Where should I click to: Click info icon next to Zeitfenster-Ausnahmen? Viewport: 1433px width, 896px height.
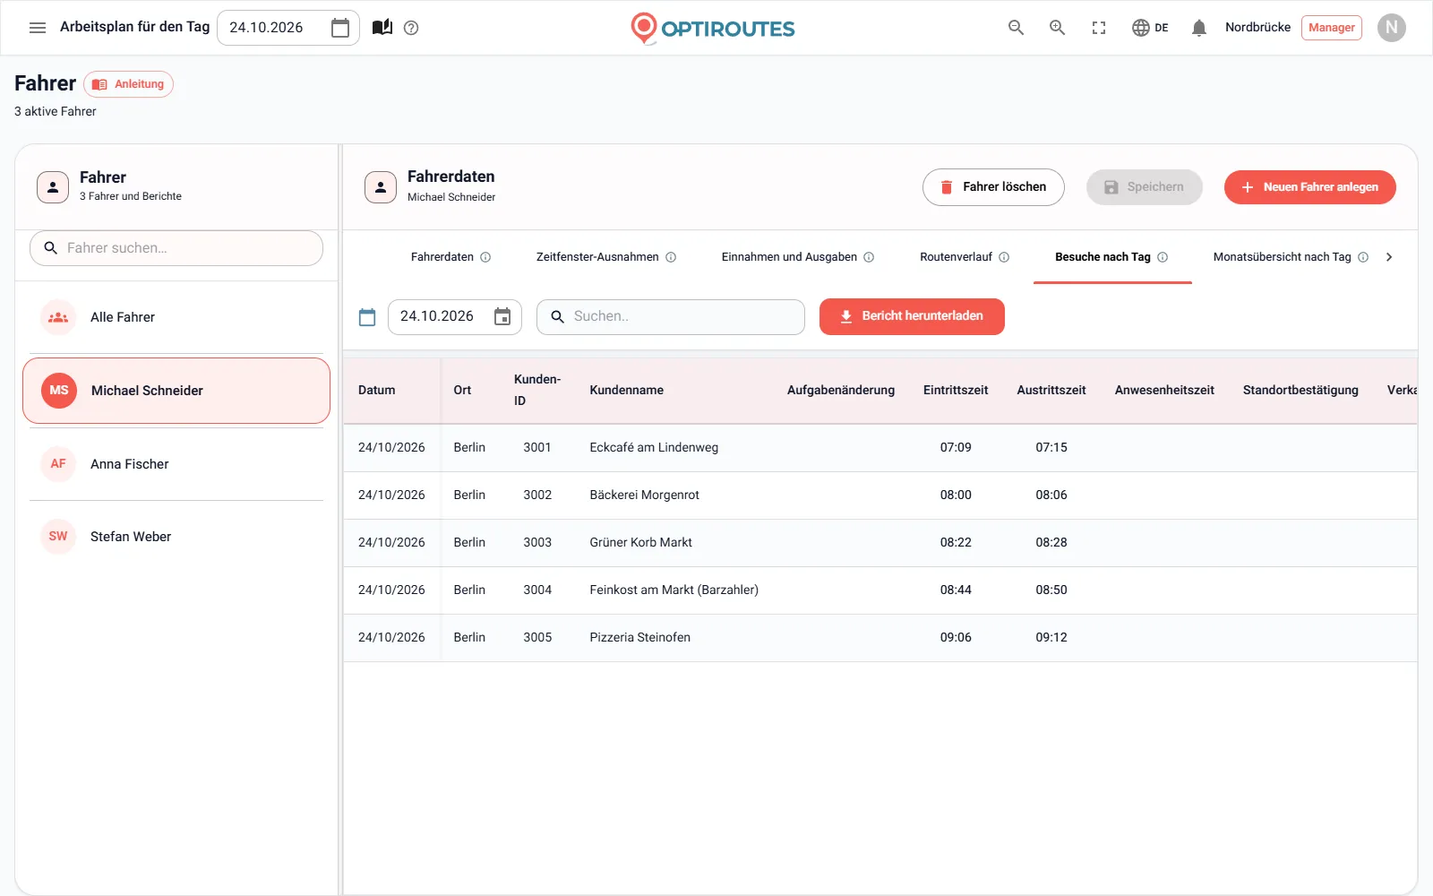click(x=671, y=257)
